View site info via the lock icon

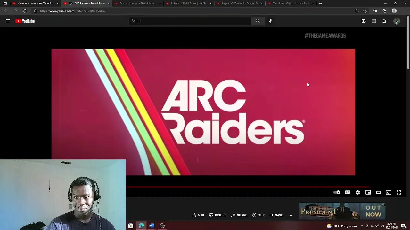pyautogui.click(x=35, y=11)
